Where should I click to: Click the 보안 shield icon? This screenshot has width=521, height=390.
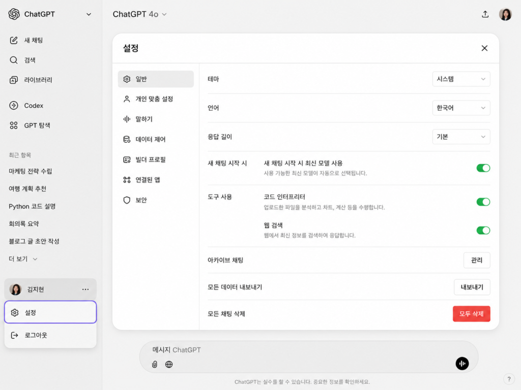click(127, 200)
